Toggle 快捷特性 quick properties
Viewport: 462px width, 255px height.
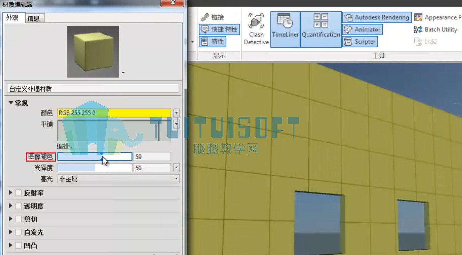pos(220,30)
